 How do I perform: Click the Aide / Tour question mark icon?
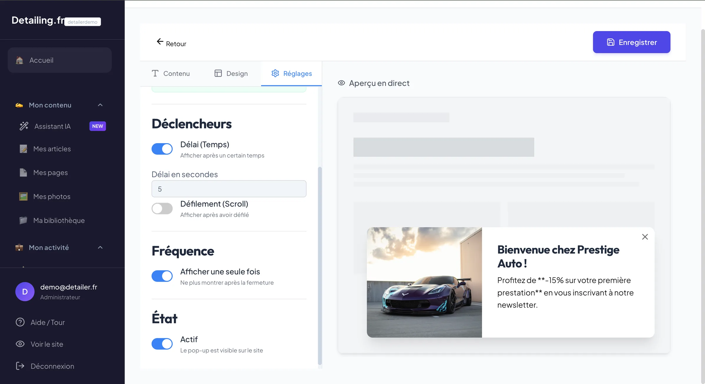pos(20,322)
